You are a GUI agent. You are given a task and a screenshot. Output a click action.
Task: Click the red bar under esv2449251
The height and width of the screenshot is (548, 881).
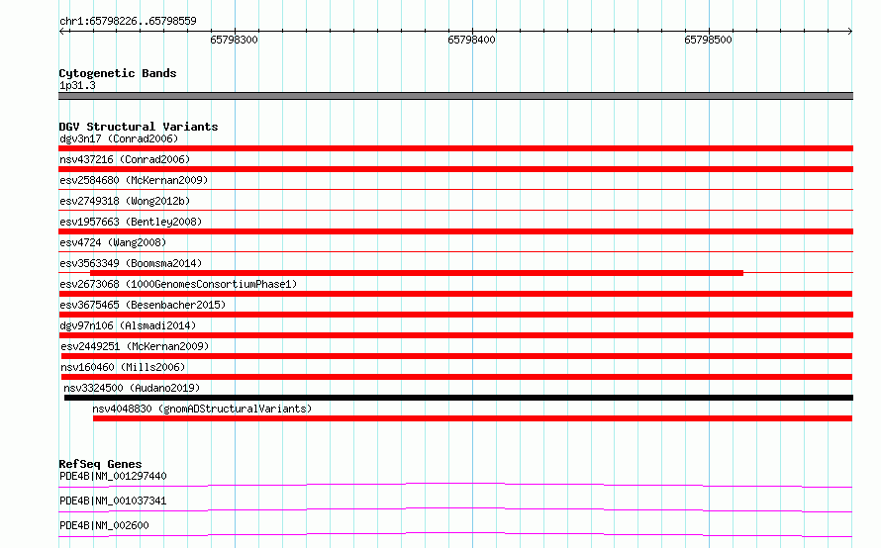(x=456, y=356)
